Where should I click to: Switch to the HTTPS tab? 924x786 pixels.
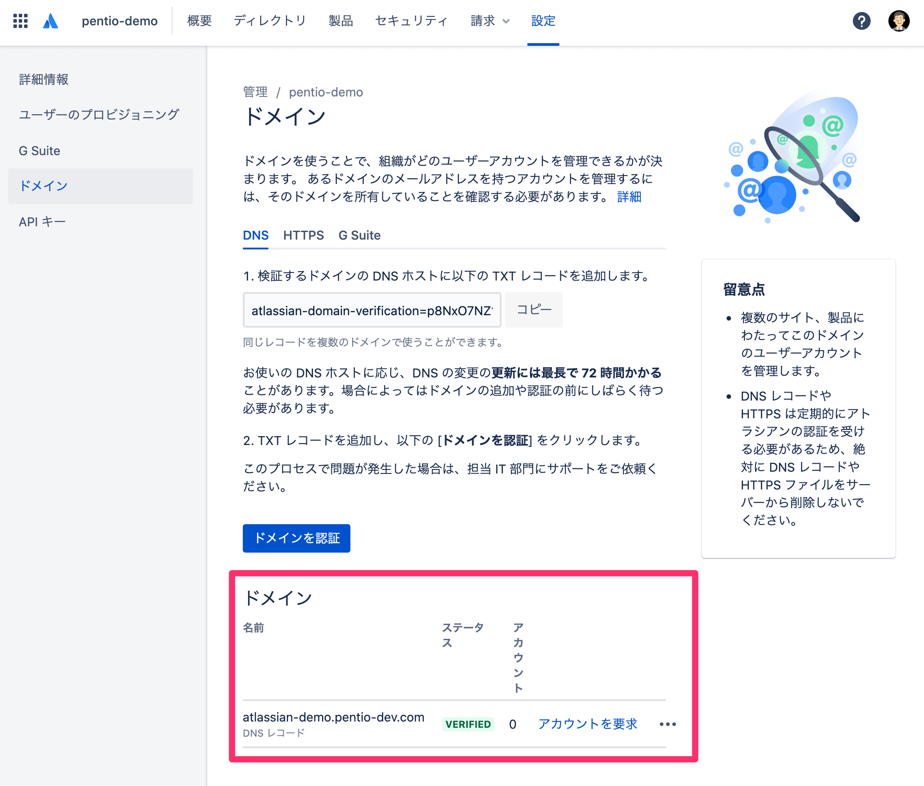pos(304,235)
